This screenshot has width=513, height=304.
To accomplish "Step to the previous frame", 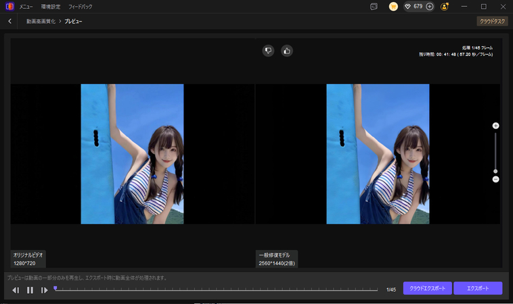I will (16, 290).
